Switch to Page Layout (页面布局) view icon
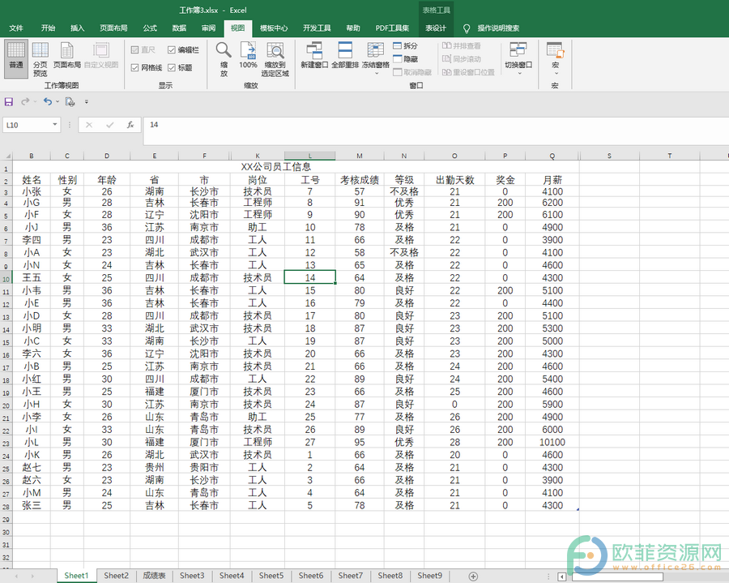729x583 pixels. pyautogui.click(x=67, y=55)
